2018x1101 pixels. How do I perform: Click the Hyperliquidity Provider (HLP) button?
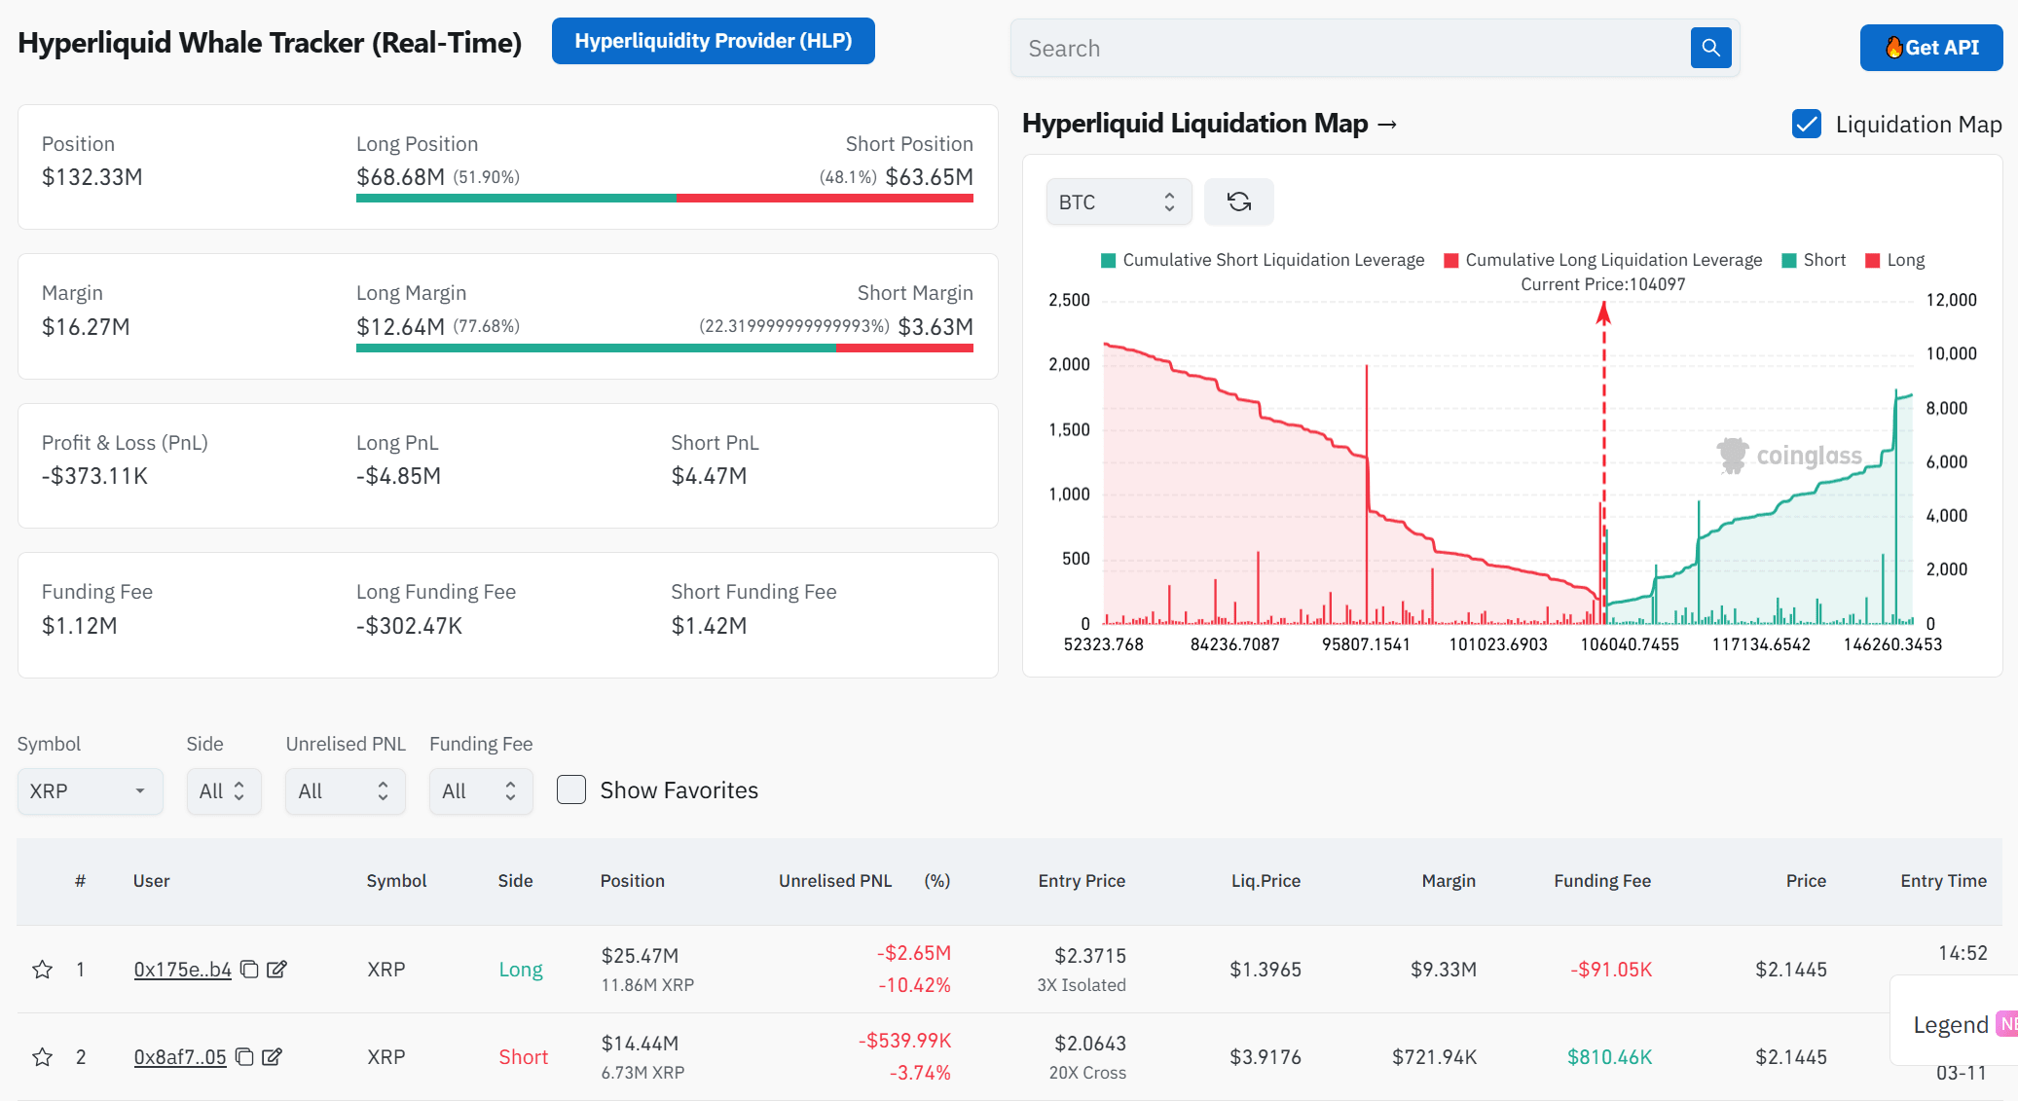point(713,41)
